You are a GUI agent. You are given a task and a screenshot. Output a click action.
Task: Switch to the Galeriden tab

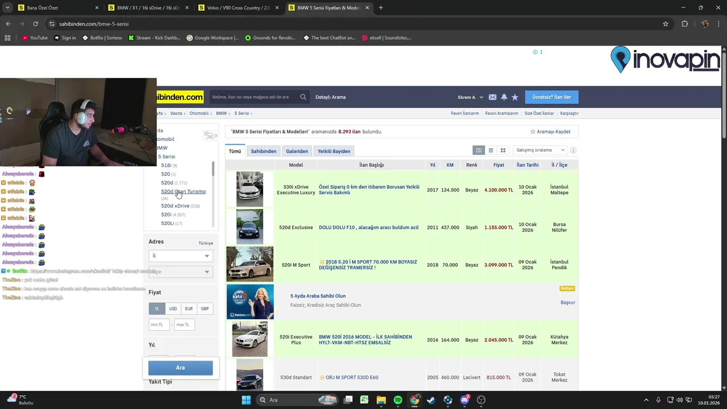[x=297, y=151]
